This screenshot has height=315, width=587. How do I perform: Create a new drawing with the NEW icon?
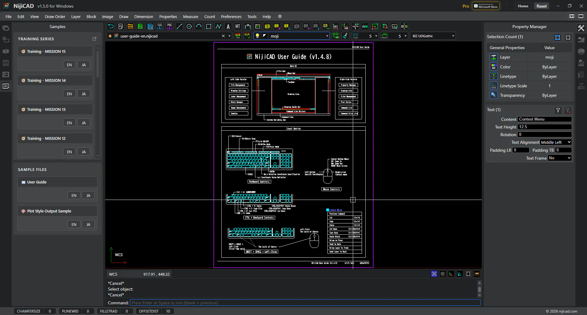(x=121, y=27)
